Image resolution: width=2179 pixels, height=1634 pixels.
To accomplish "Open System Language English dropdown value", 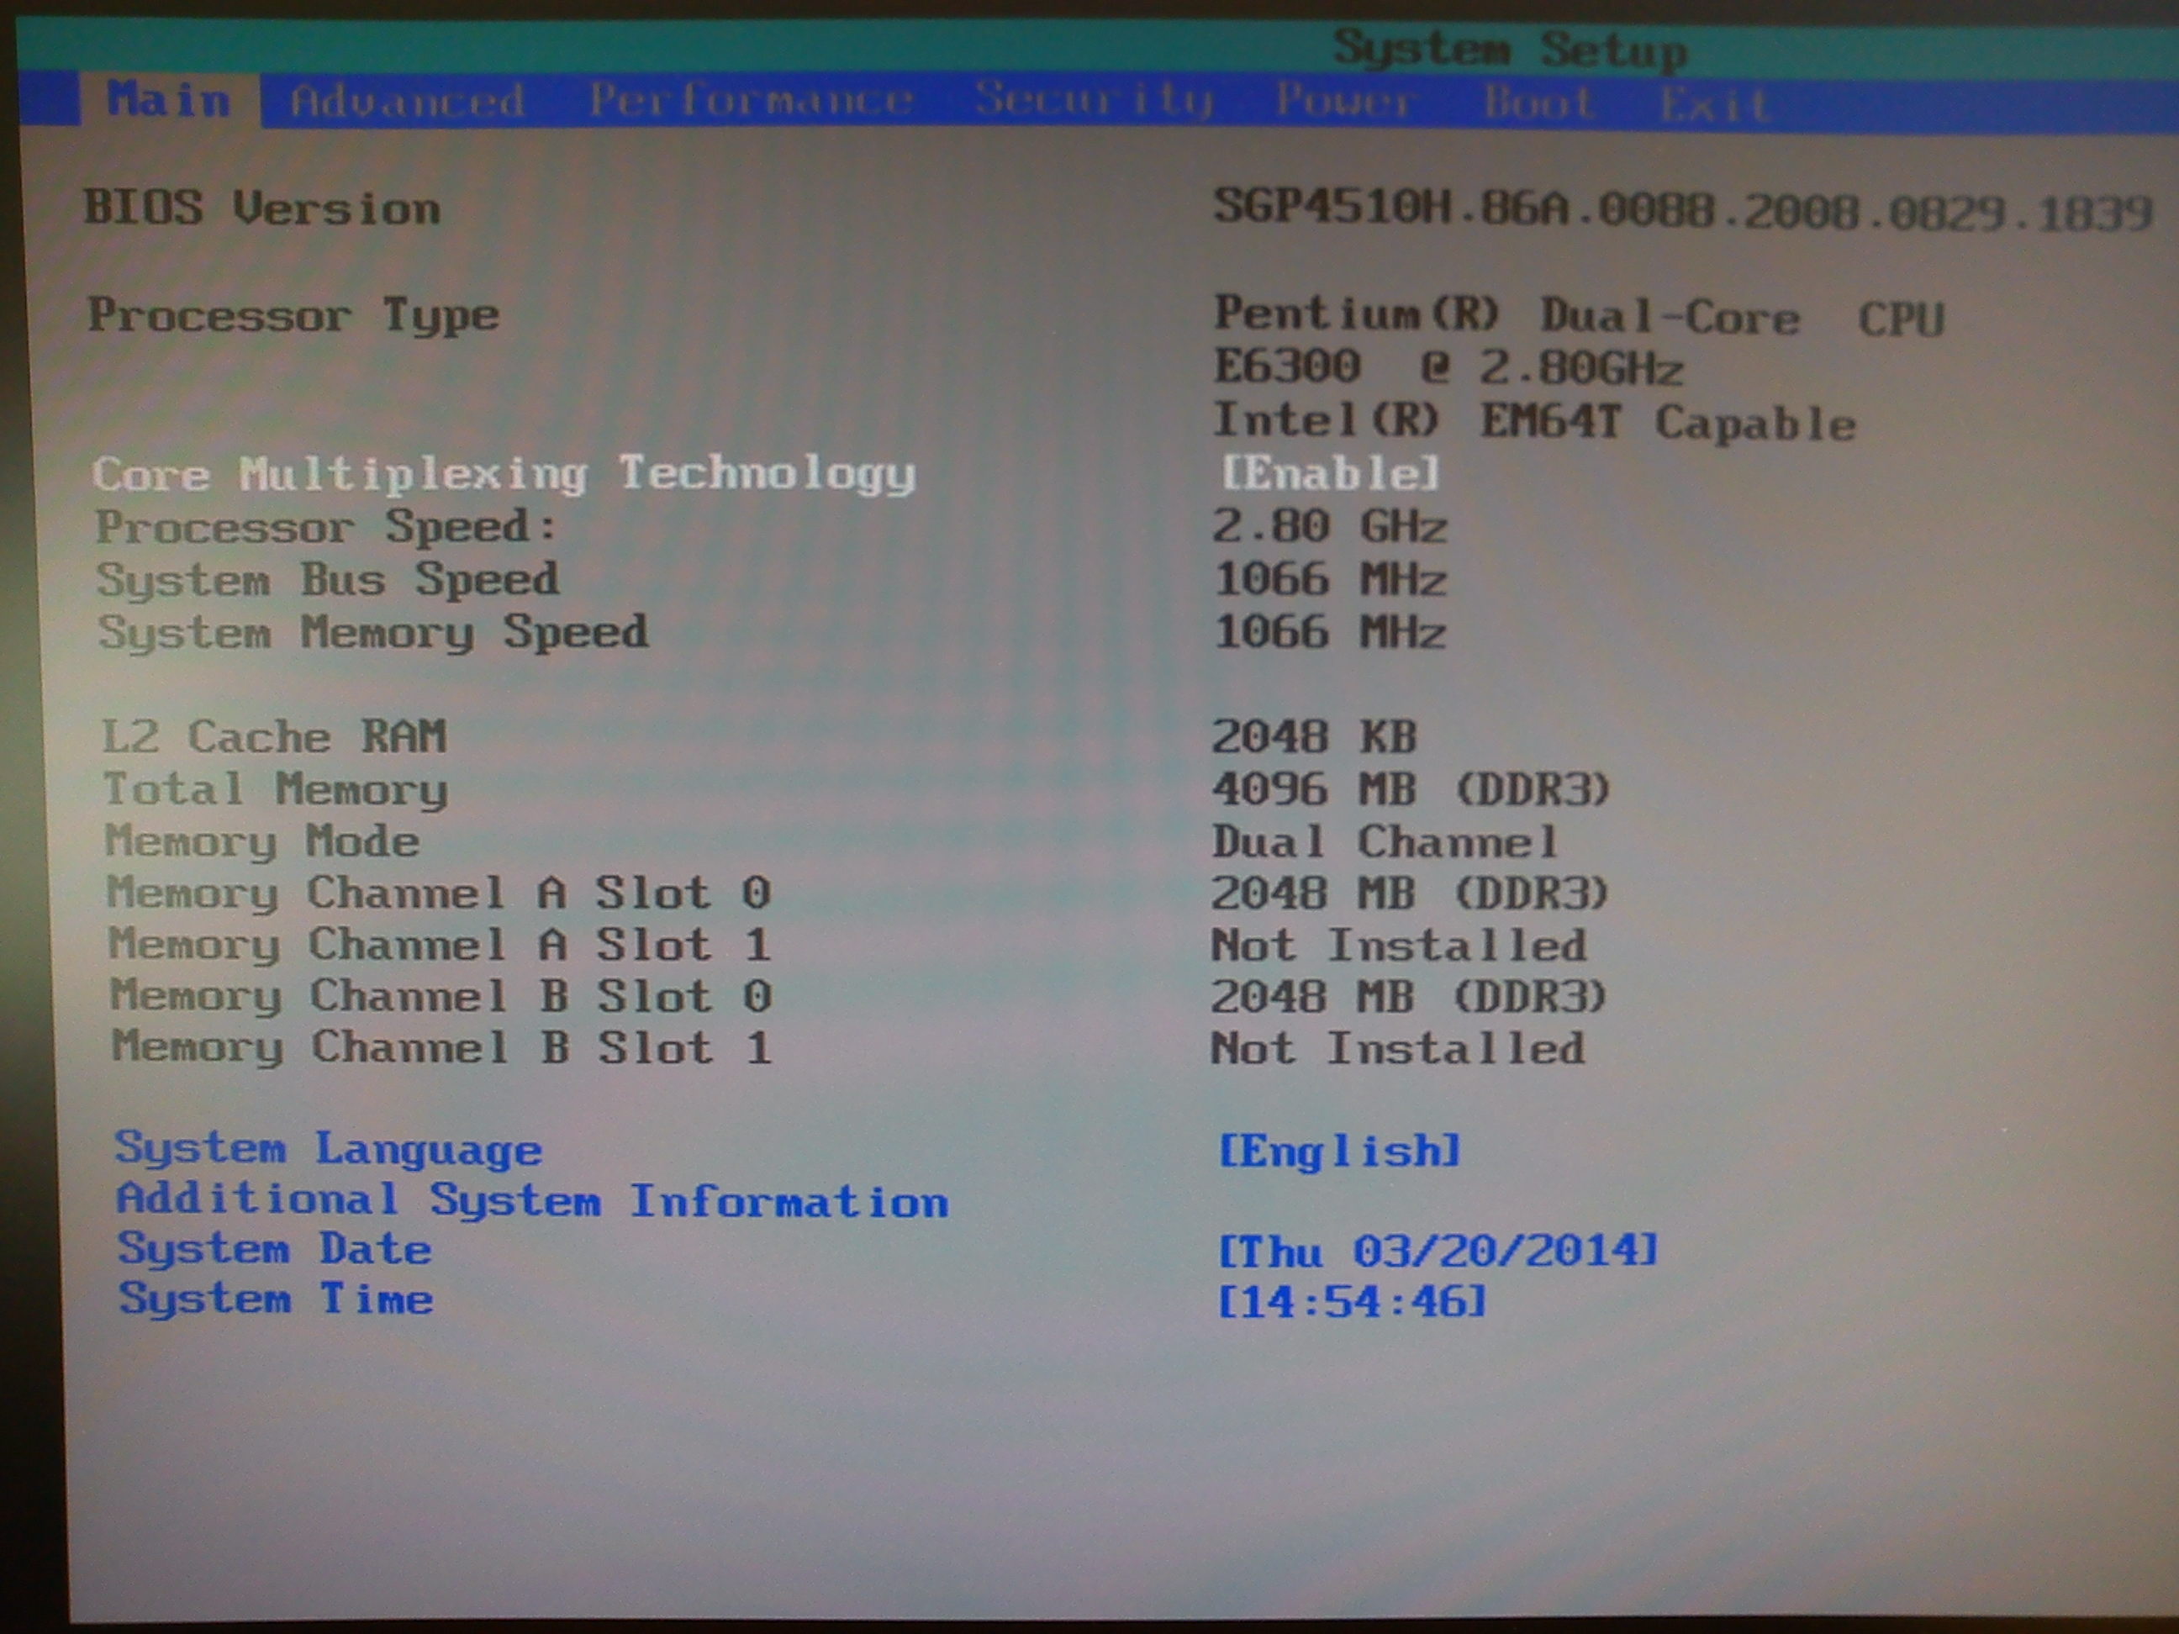I will tap(1338, 1151).
